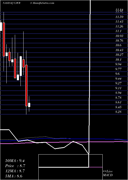128x180 pixels.
Task: Select the 10.27 price axis label
Action: [119, 55]
